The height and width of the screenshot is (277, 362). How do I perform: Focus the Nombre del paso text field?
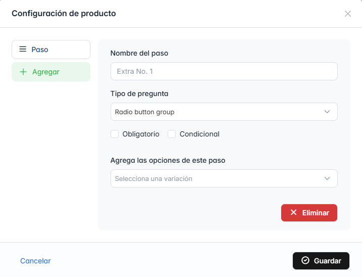click(224, 71)
